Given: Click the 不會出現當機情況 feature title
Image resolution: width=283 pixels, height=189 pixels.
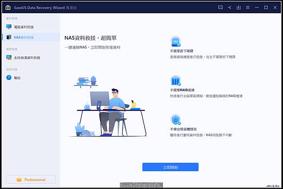Looking at the screenshot, I should tap(183, 129).
